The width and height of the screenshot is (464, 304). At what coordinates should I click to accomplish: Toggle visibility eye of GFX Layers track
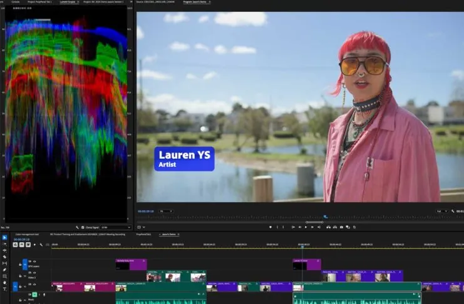pyautogui.click(x=34, y=261)
